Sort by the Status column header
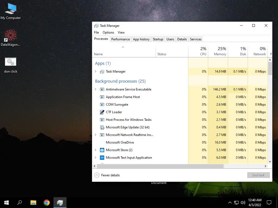Viewport: 278px width, 208px height. click(x=172, y=51)
